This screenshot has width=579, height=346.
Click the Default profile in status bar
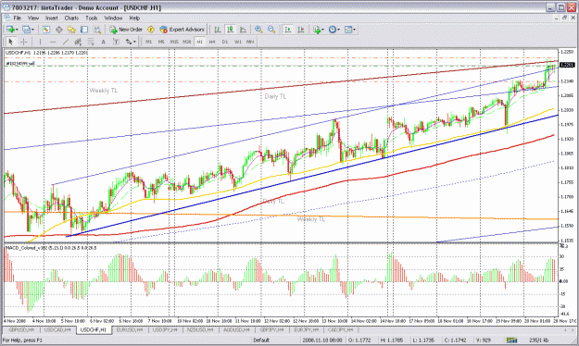click(x=261, y=340)
